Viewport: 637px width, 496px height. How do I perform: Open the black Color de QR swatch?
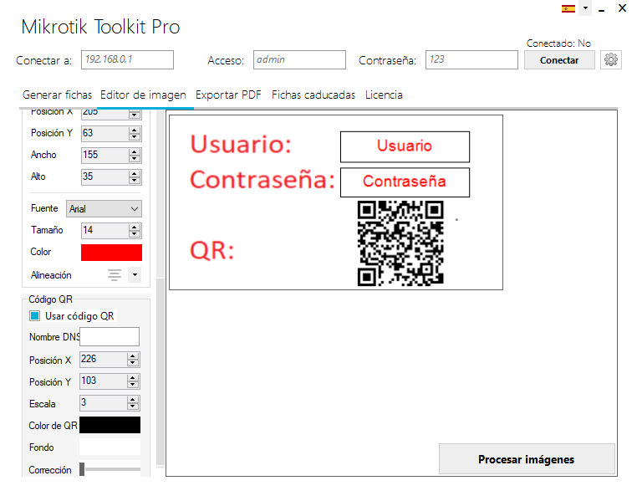coord(110,425)
